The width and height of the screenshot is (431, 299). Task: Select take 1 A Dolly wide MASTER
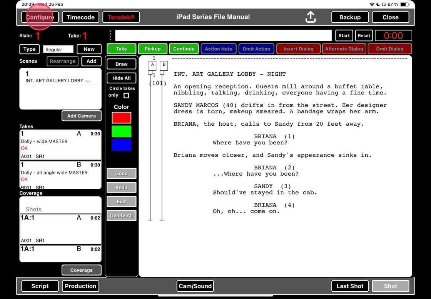click(60, 145)
